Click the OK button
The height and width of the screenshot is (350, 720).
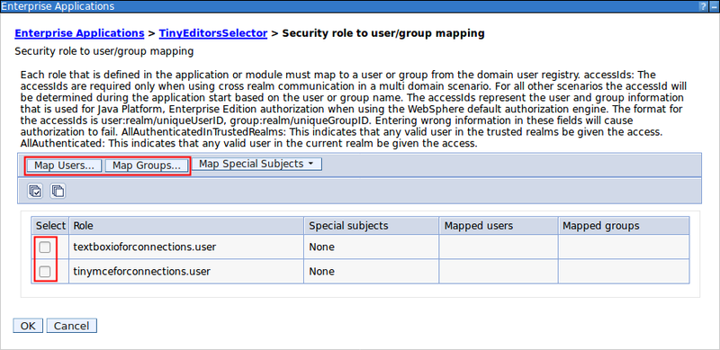(x=28, y=326)
